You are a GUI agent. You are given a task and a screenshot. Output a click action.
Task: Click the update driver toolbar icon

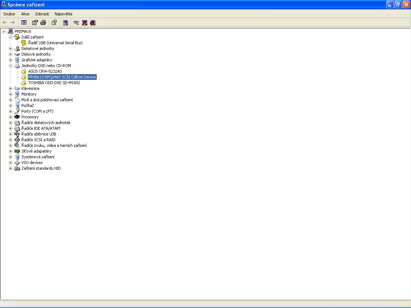coord(76,23)
